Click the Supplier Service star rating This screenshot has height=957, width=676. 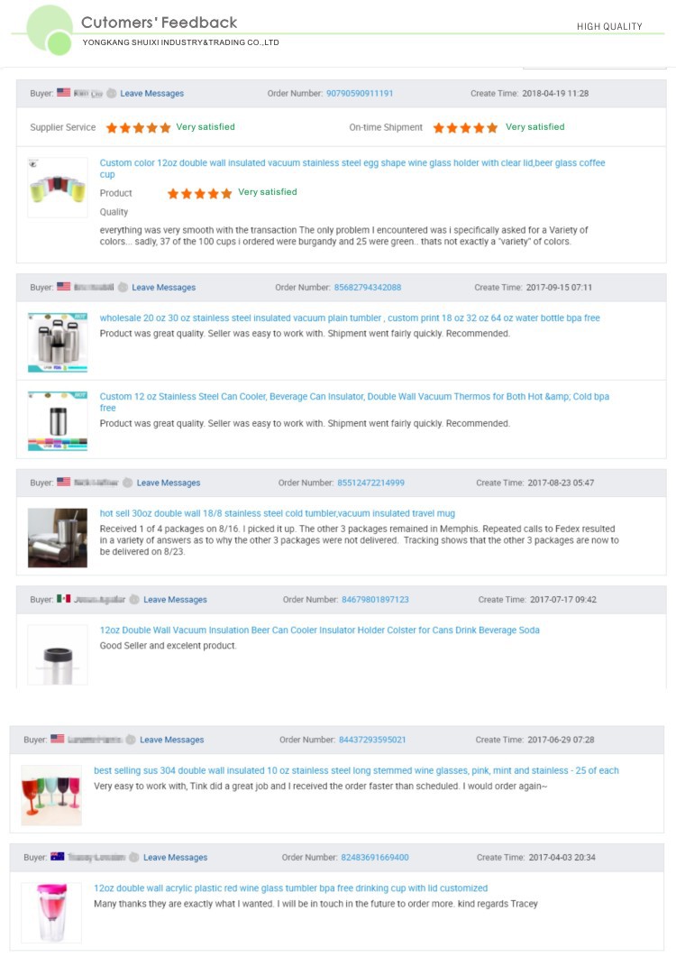click(139, 127)
